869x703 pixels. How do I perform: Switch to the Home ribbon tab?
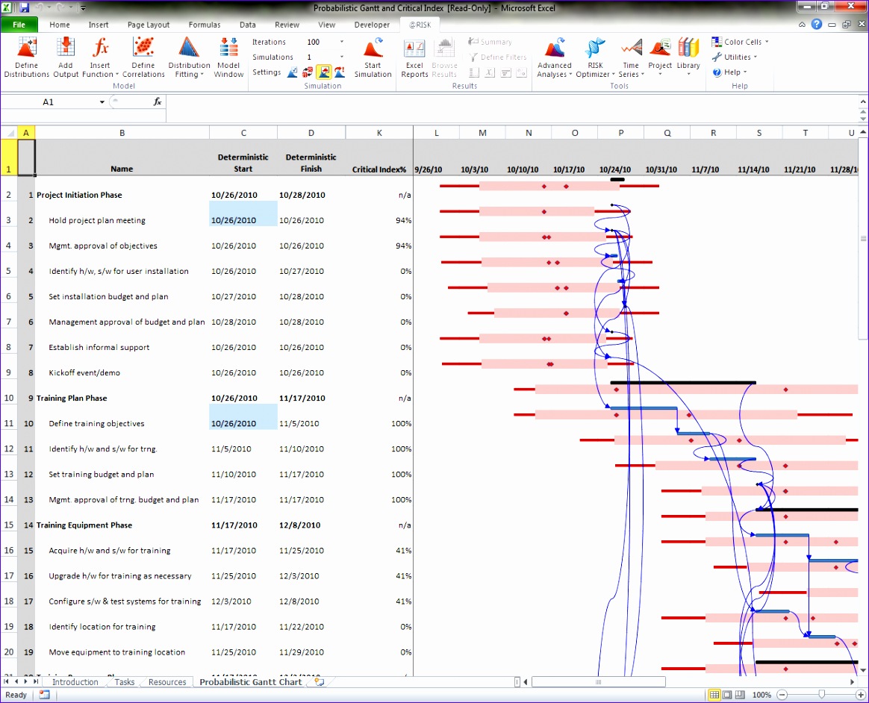59,25
